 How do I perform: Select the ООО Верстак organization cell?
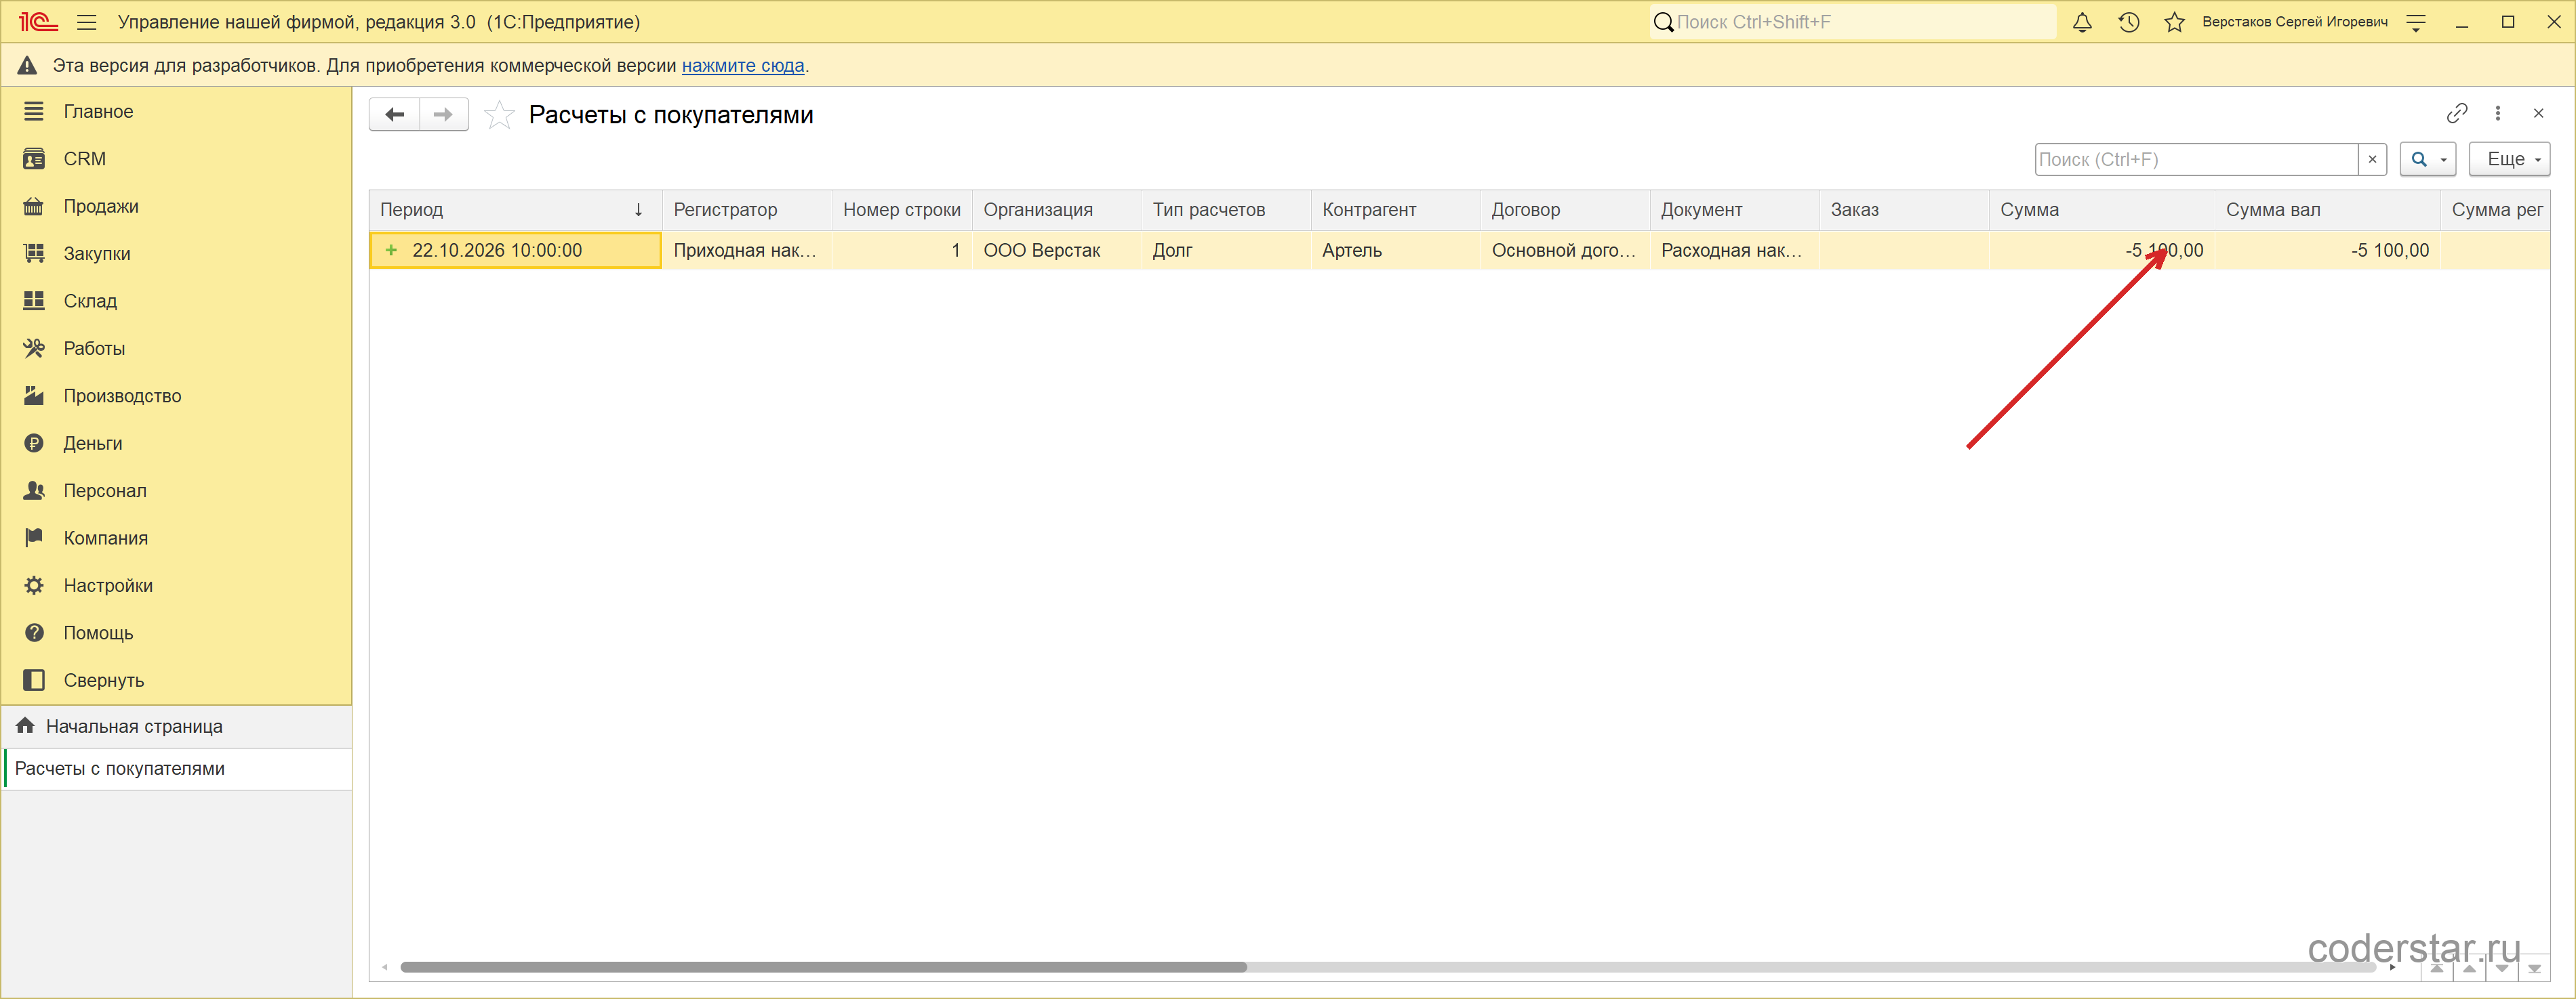pos(1057,251)
